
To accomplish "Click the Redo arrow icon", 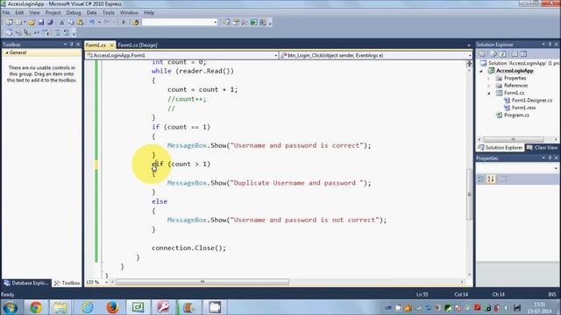I will click(x=107, y=23).
